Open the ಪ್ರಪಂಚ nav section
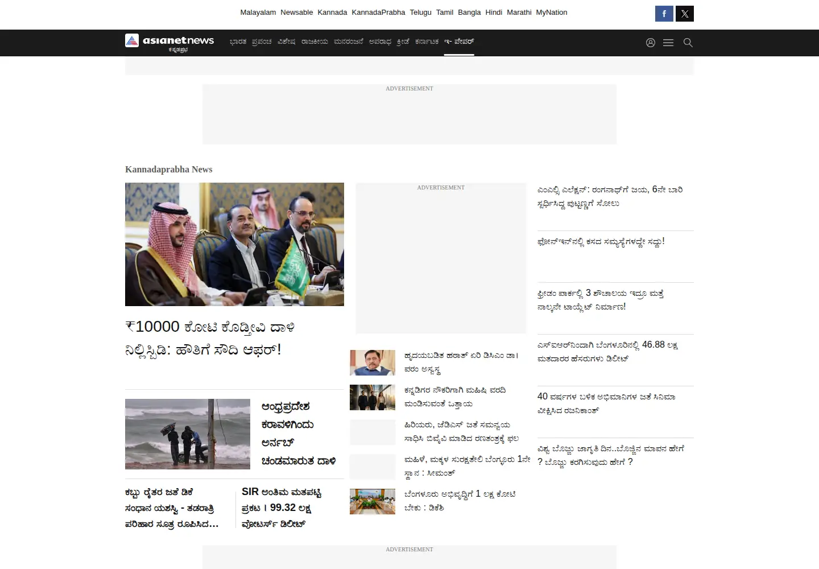 coord(262,42)
